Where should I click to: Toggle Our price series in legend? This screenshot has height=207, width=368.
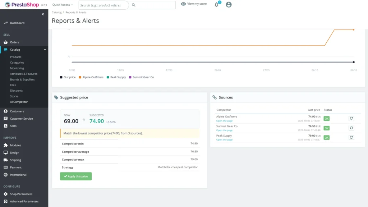point(68,77)
